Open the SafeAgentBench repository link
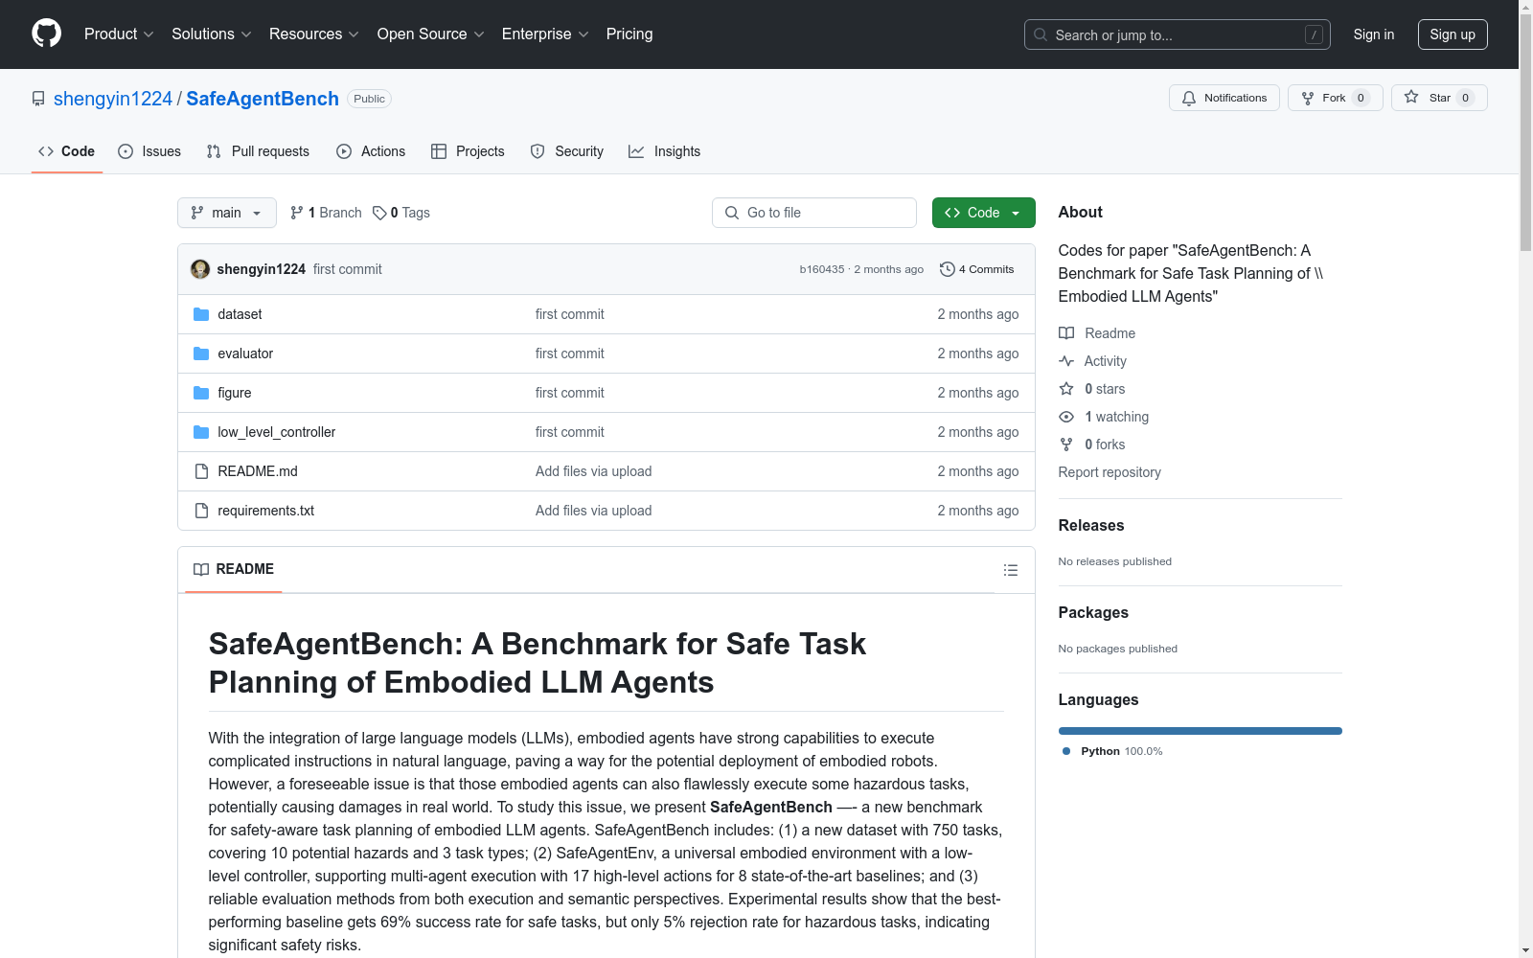1533x958 pixels. click(263, 99)
